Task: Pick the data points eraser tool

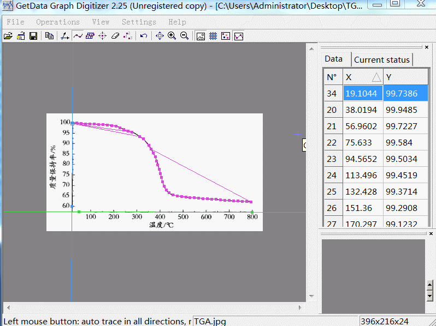Action: pos(115,36)
